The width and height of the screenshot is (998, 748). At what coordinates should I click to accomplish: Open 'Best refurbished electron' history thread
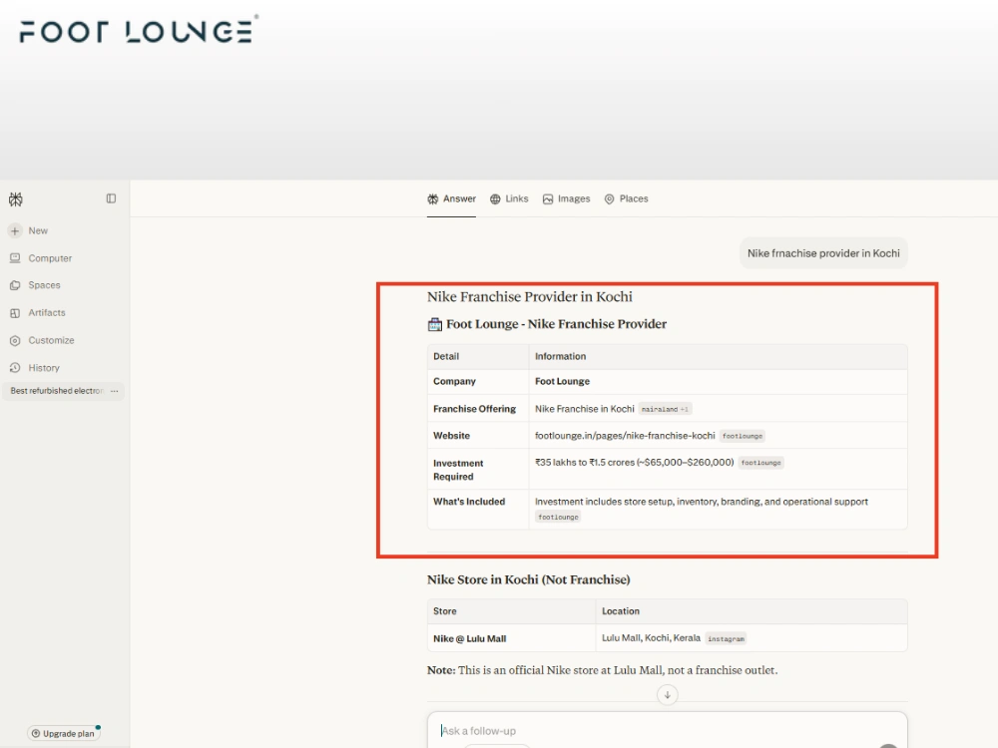click(57, 391)
